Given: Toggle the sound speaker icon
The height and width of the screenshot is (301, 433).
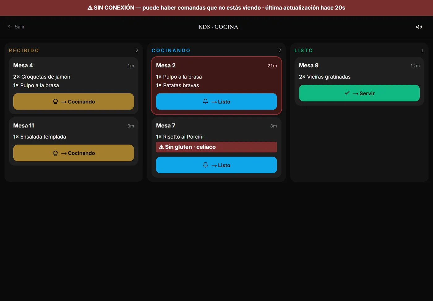Looking at the screenshot, I should (x=419, y=27).
